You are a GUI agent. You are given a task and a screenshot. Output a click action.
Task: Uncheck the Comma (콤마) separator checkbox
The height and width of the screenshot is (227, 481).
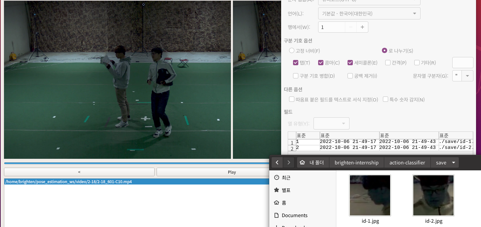321,63
